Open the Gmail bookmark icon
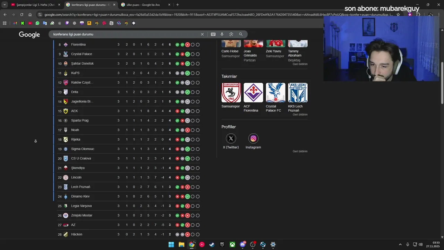This screenshot has height=250, width=444. [x=15, y=23]
